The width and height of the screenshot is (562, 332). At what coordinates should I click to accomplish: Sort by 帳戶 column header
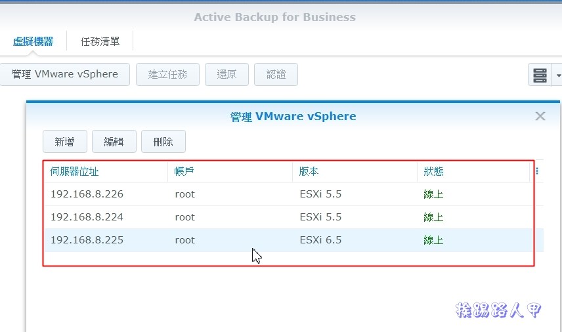230,171
